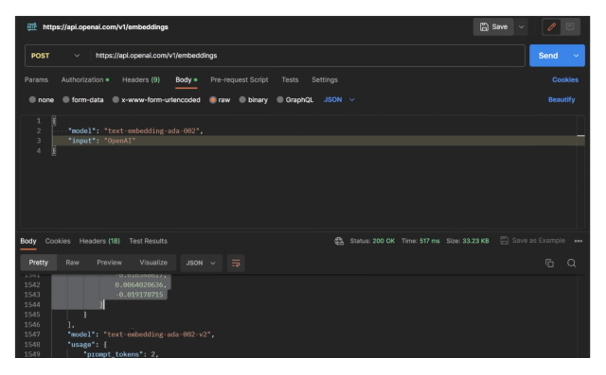Open the JSON body type dropdown
Image resolution: width=606 pixels, height=375 pixels.
tap(339, 100)
